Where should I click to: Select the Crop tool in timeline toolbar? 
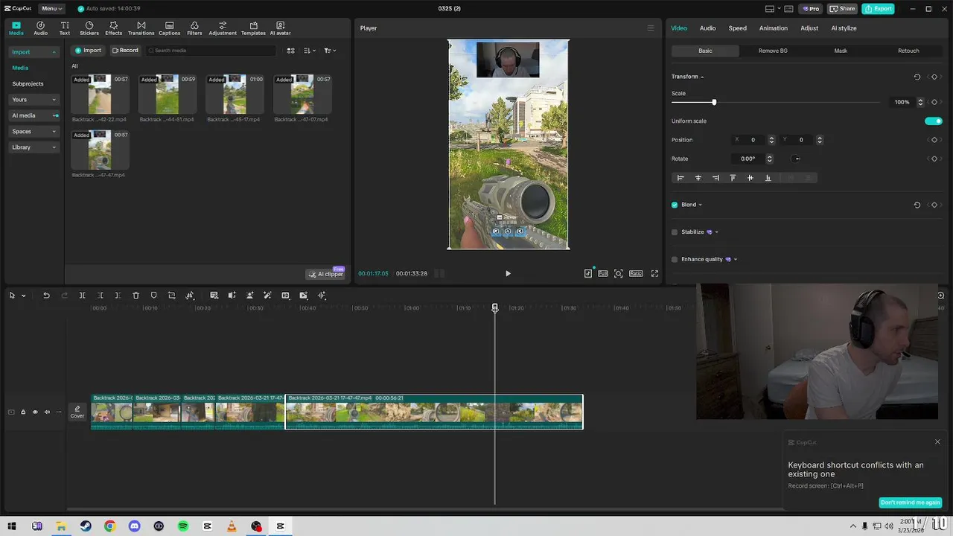tap(171, 296)
